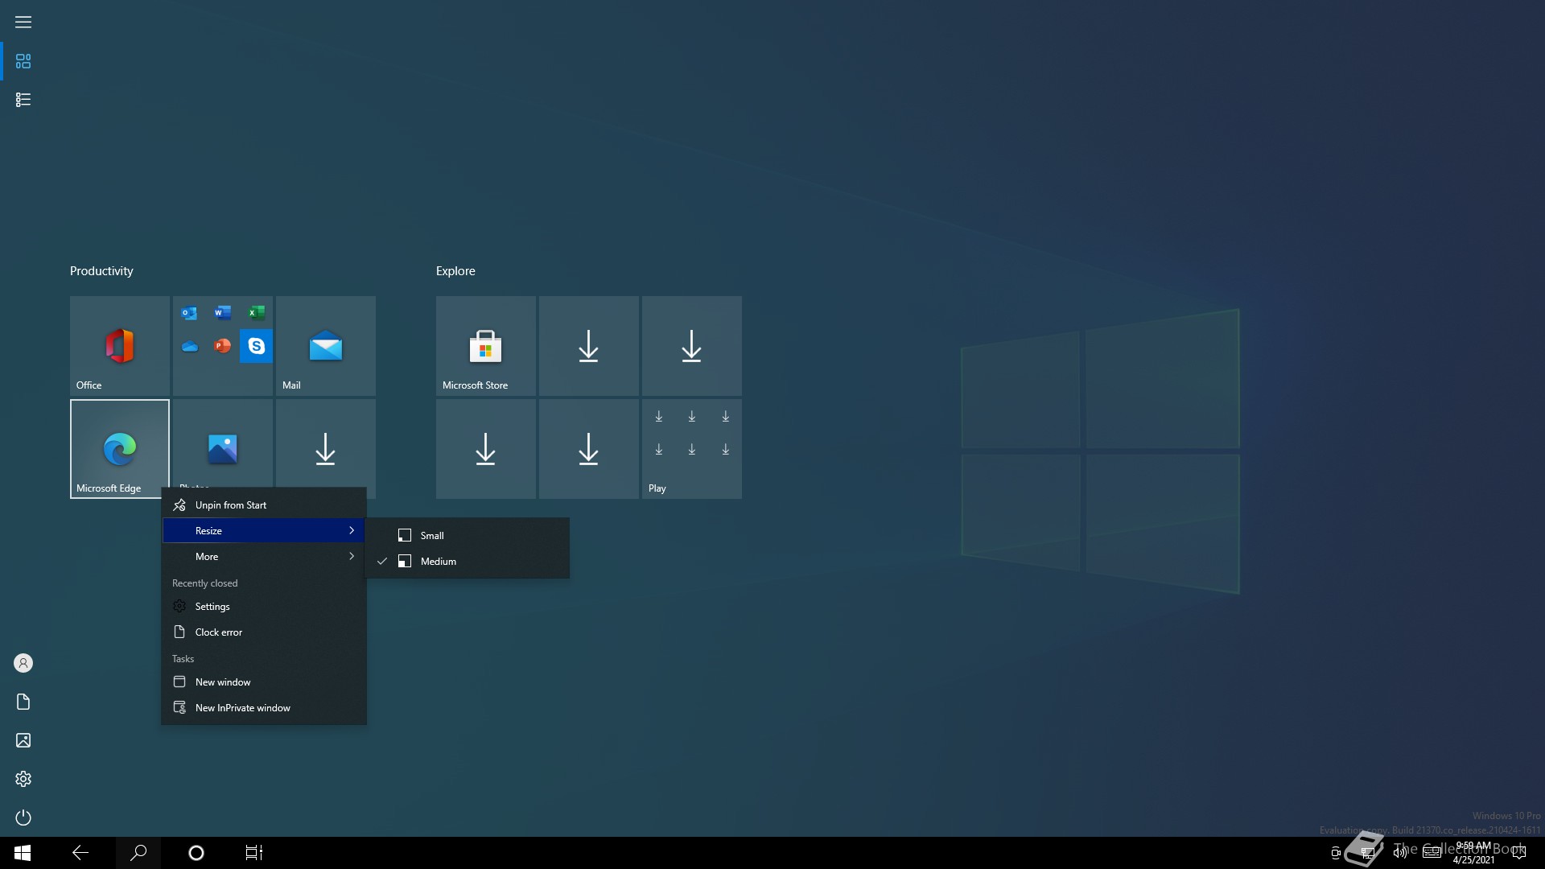Select the checked Medium tile size
The height and width of the screenshot is (869, 1545).
coord(439,562)
